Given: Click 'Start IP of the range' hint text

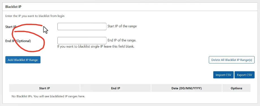Looking at the screenshot, I should pos(122,26).
